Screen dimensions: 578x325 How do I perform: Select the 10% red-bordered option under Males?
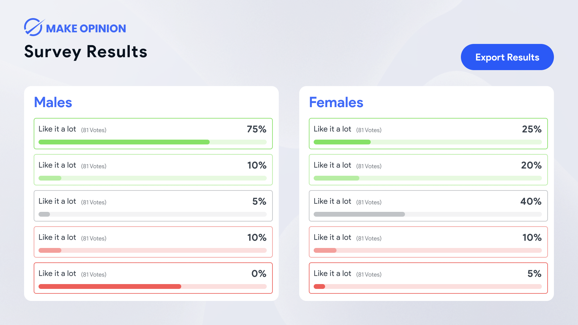point(153,242)
